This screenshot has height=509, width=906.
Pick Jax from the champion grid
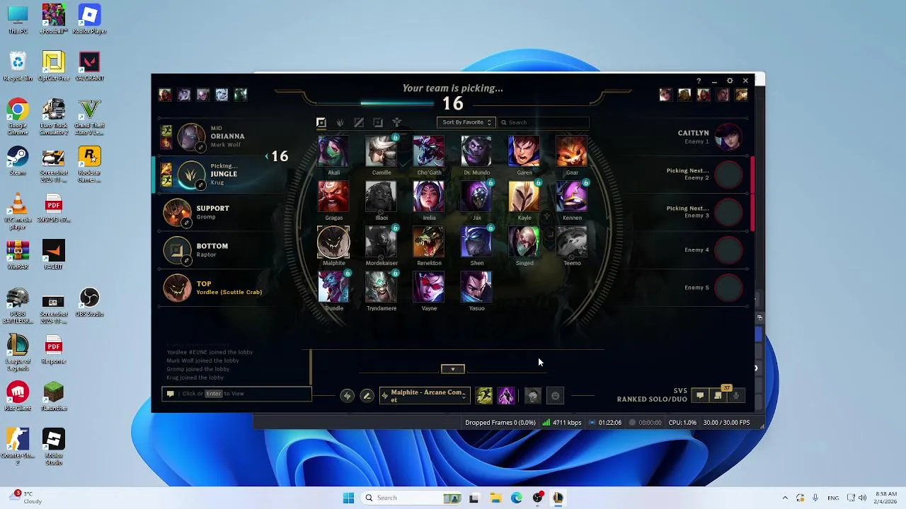pyautogui.click(x=476, y=197)
